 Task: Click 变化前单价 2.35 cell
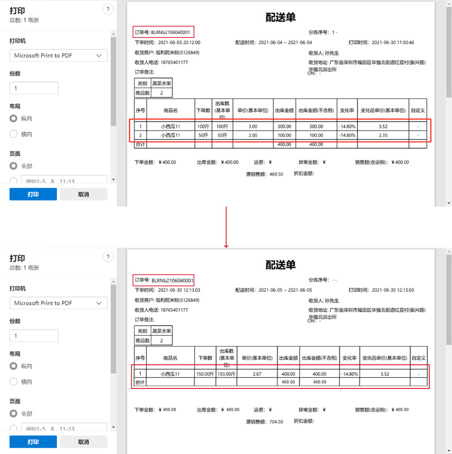pos(383,135)
